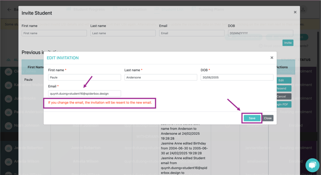Click the Save button in Edit Invitation

252,118
